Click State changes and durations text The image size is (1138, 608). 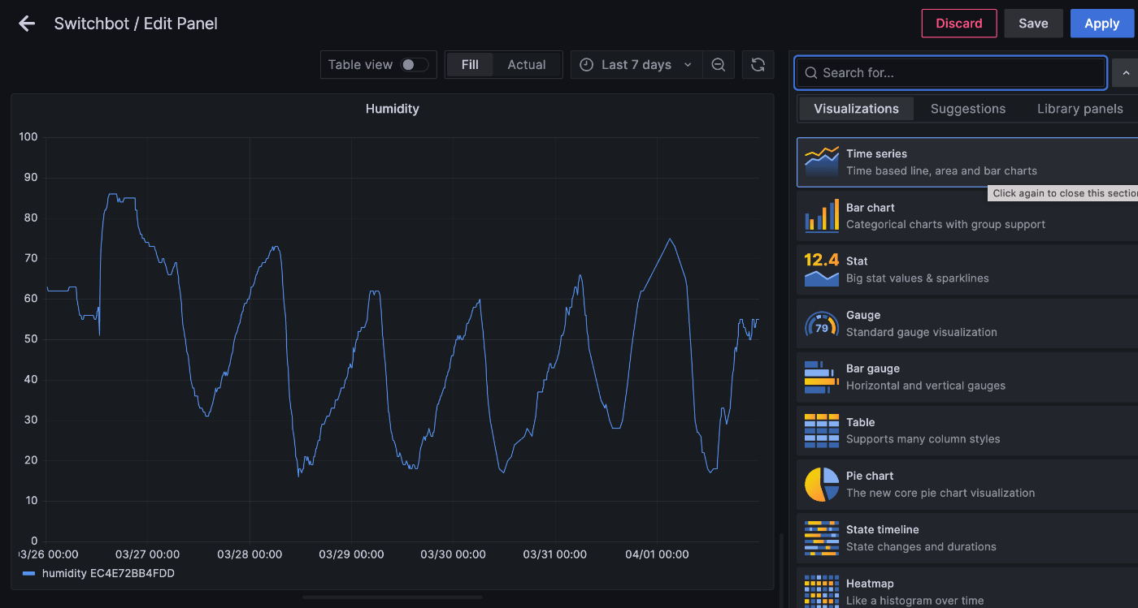click(921, 546)
